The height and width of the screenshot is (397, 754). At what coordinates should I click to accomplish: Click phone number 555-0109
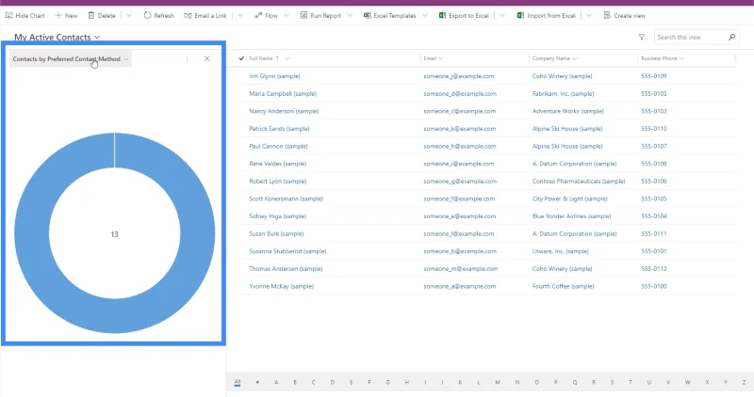654,76
